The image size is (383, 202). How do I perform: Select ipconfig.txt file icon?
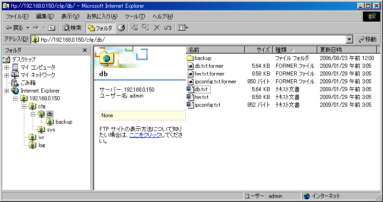tap(190, 105)
